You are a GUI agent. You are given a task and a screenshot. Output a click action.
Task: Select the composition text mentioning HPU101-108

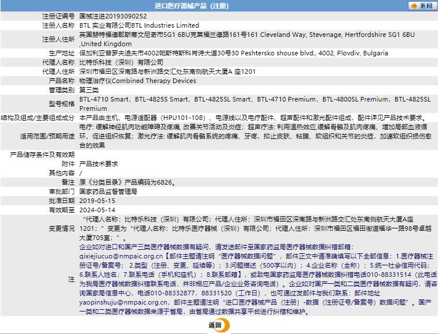point(253,118)
